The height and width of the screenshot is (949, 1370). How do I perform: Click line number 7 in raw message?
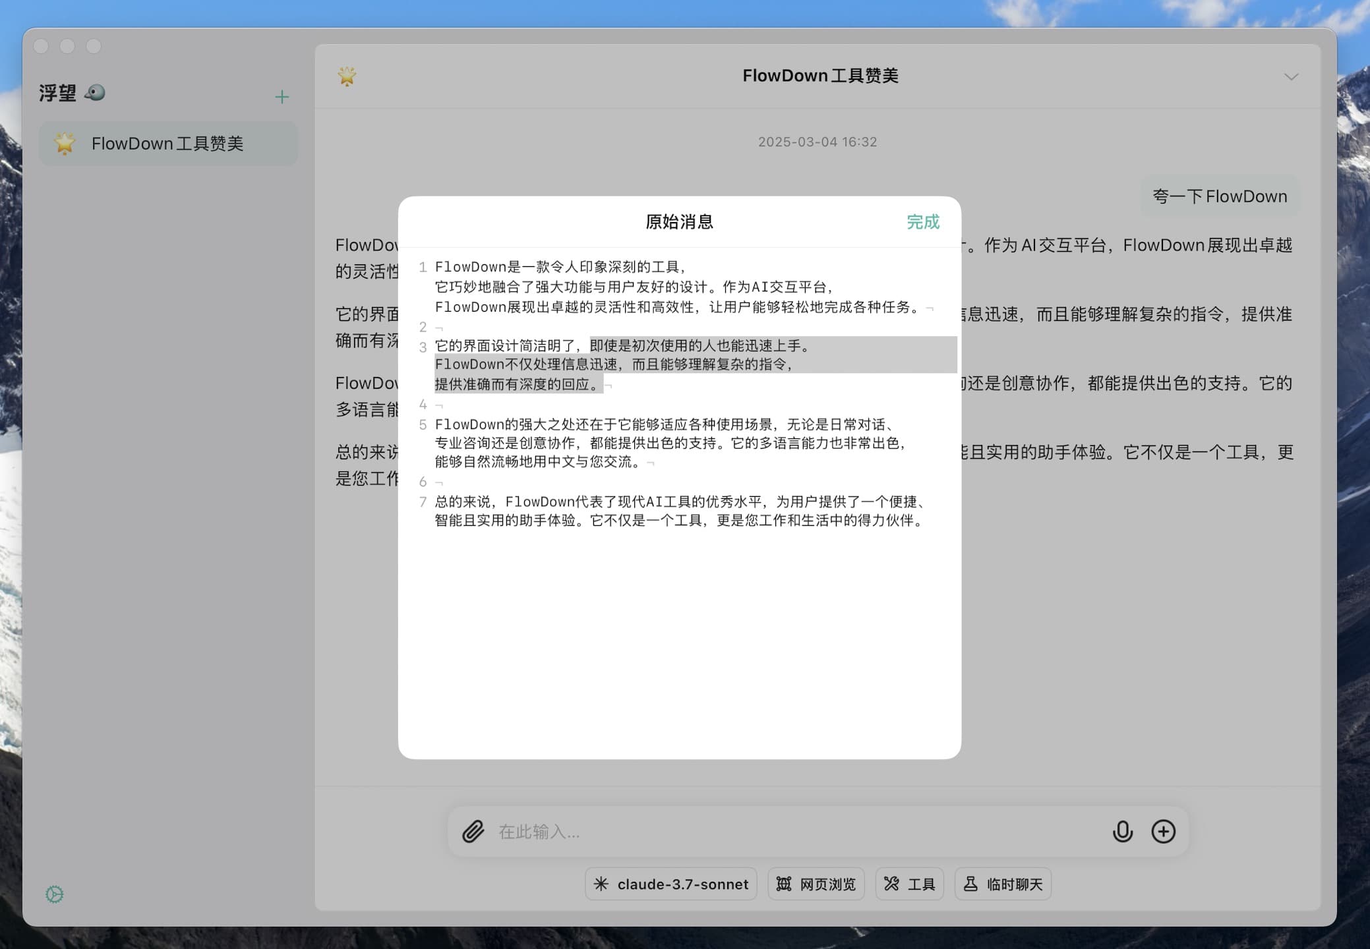click(423, 502)
